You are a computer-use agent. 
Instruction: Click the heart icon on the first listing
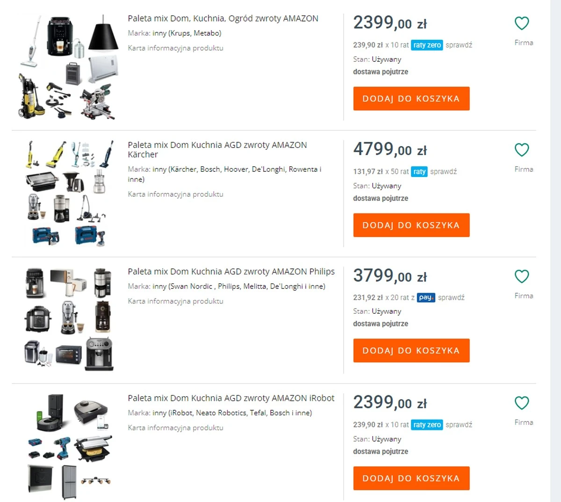(522, 23)
